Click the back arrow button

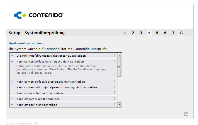(x=186, y=114)
